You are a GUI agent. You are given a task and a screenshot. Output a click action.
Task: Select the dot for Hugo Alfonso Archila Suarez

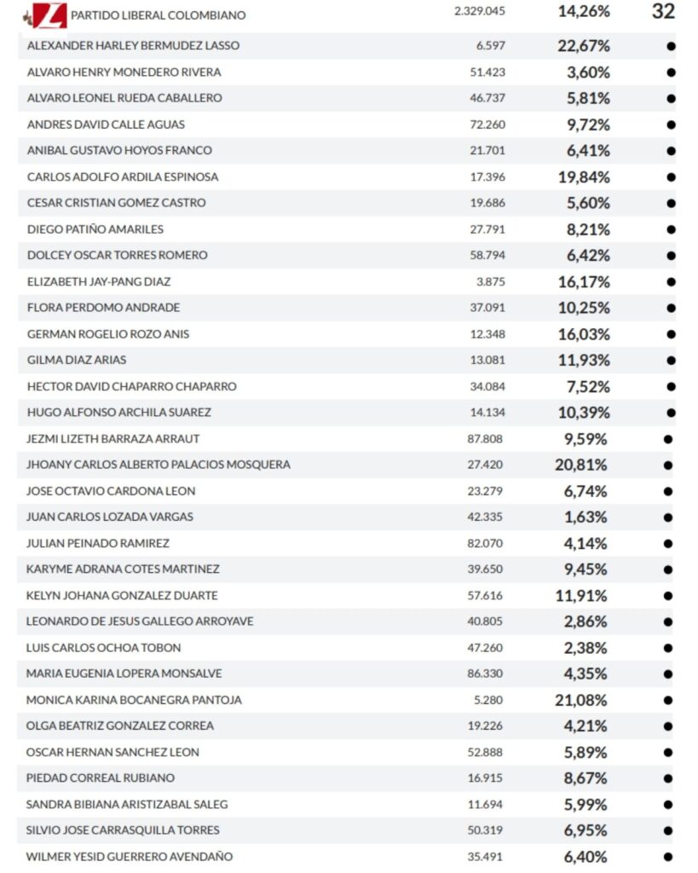(x=671, y=413)
